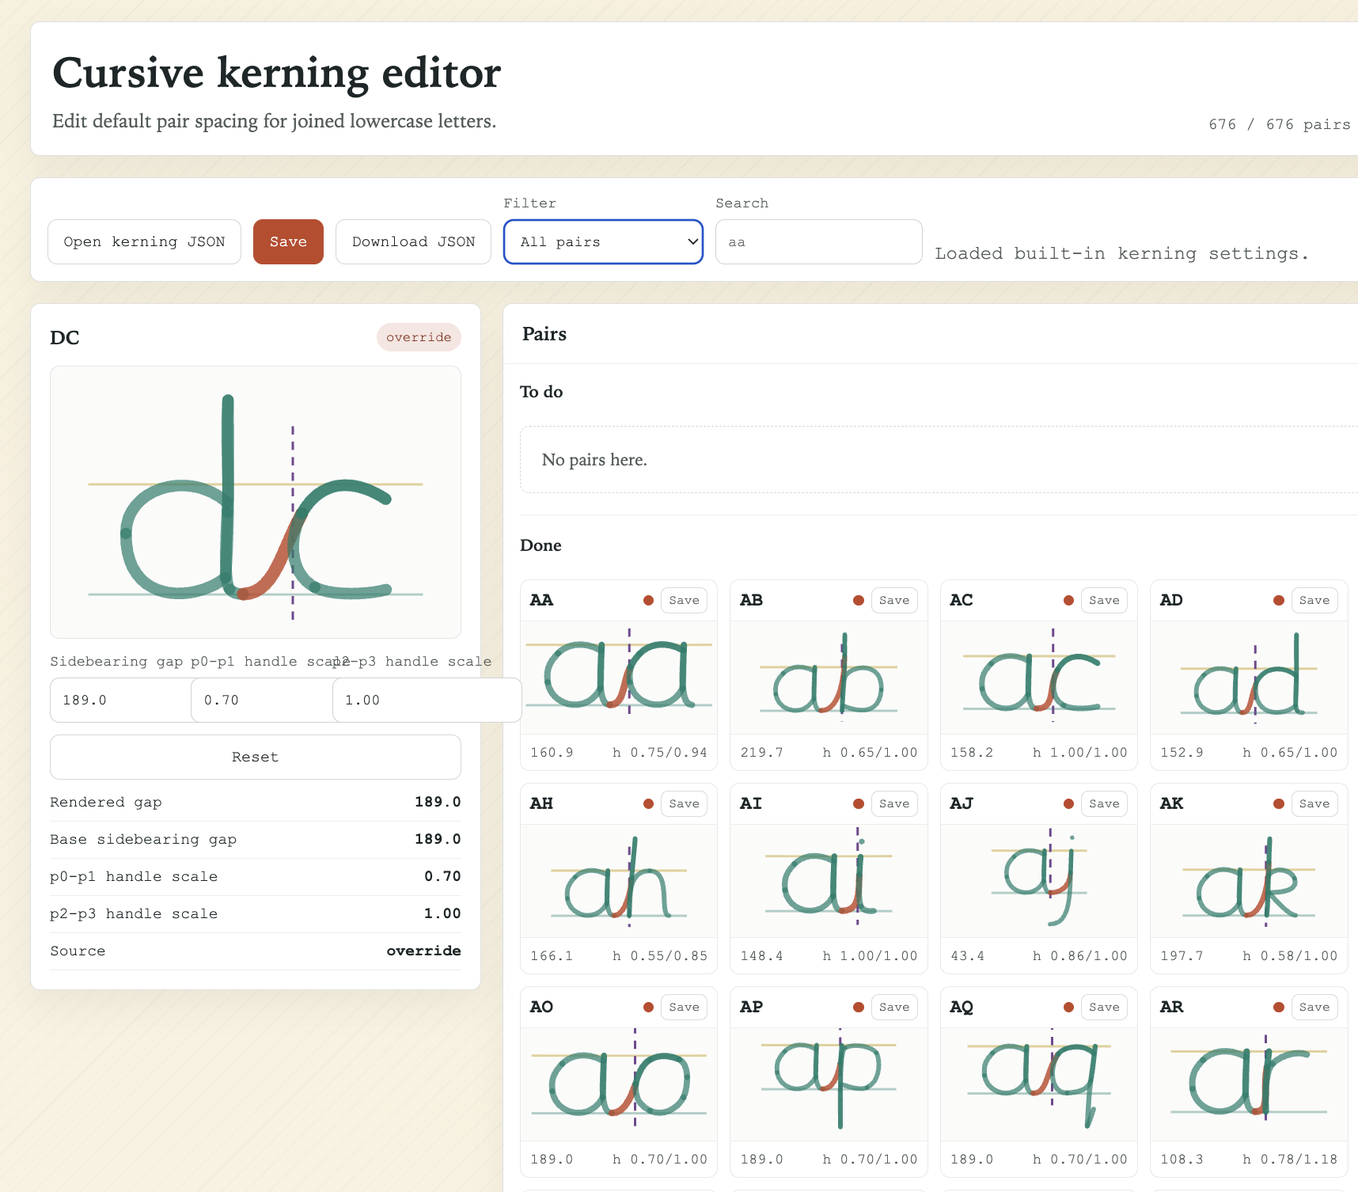
Task: Save the AB pair card
Action: tap(894, 601)
